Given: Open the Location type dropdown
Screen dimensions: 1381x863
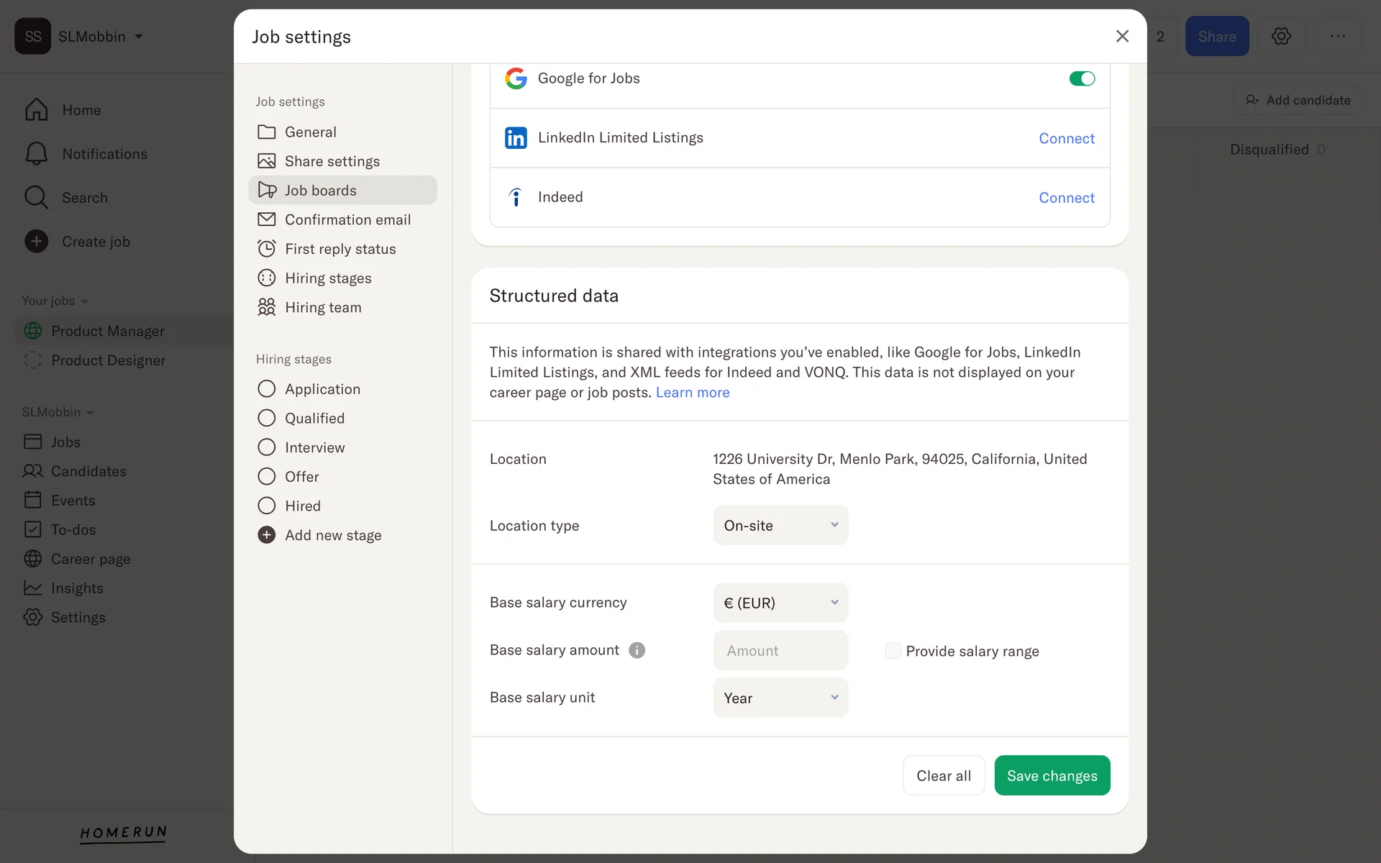Looking at the screenshot, I should 780,526.
